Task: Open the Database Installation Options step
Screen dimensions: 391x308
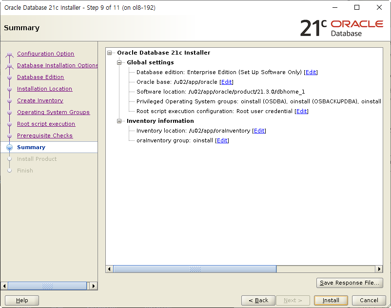Action: pyautogui.click(x=58, y=65)
